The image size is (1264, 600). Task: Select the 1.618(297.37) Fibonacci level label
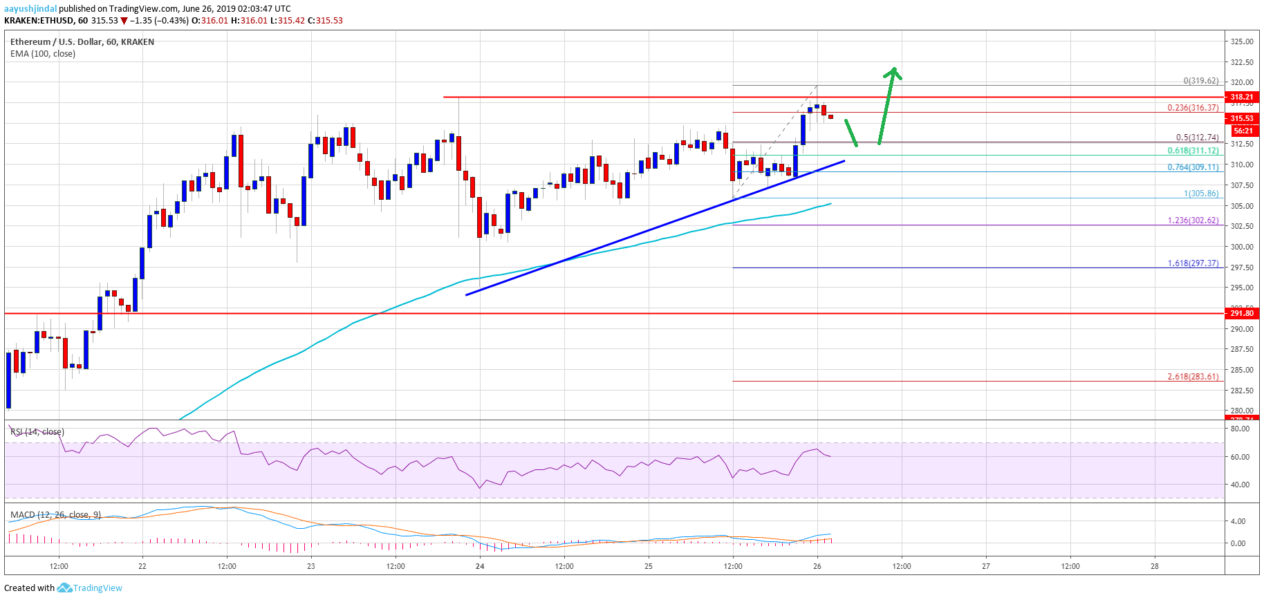click(1193, 263)
